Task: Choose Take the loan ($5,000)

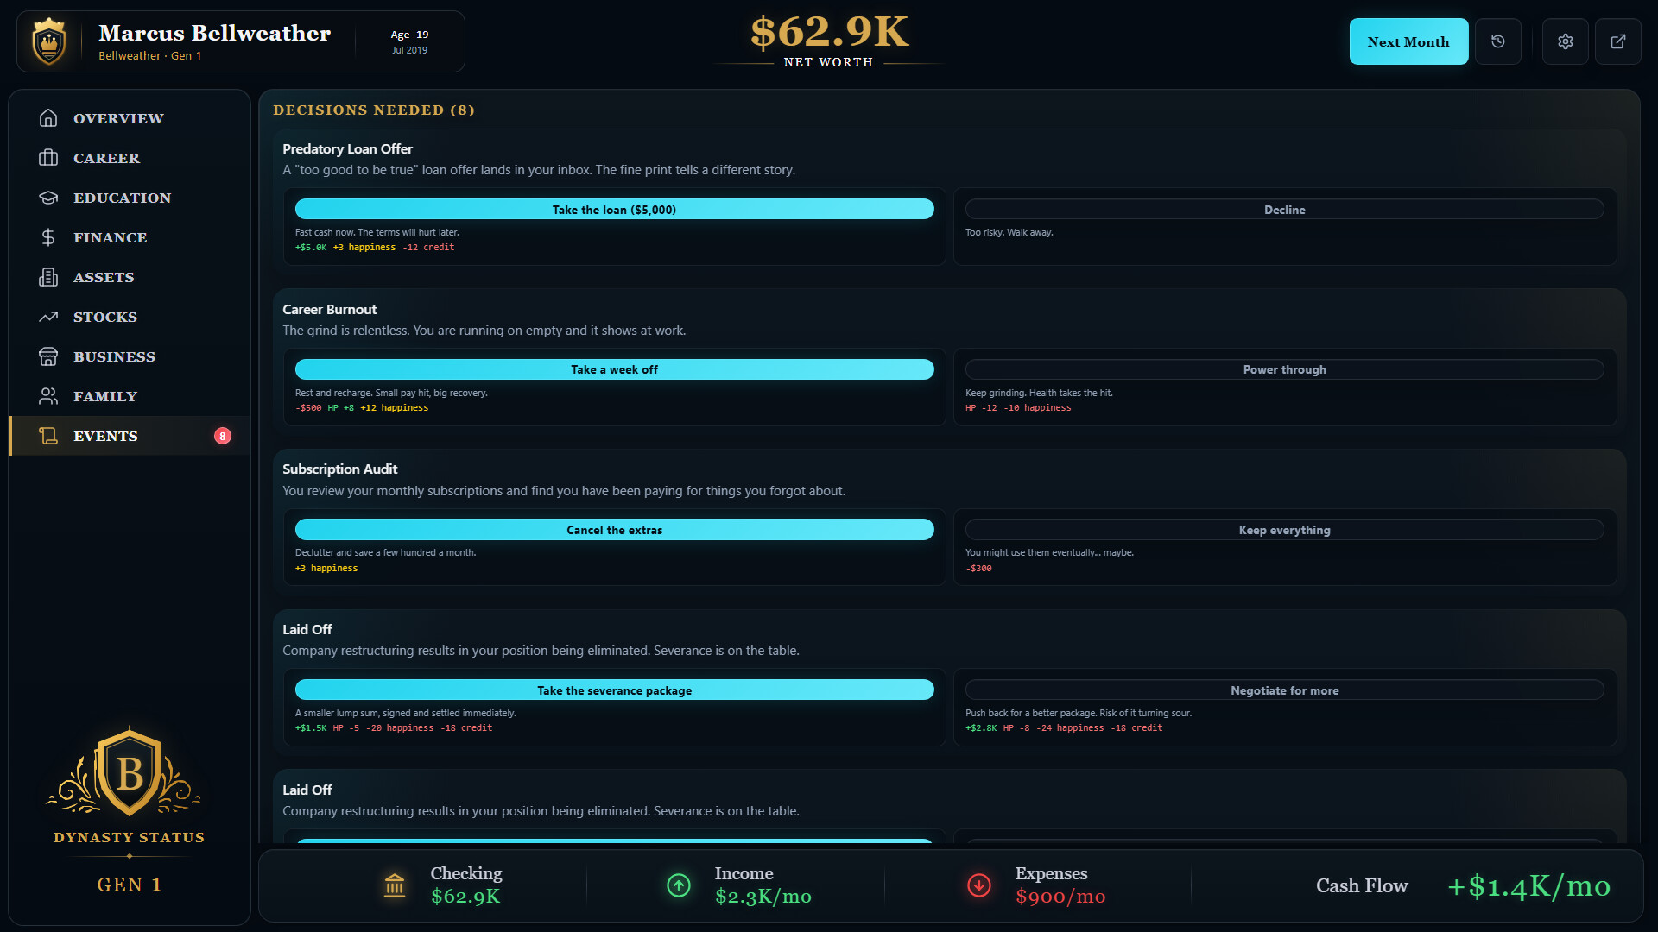Action: tap(614, 210)
